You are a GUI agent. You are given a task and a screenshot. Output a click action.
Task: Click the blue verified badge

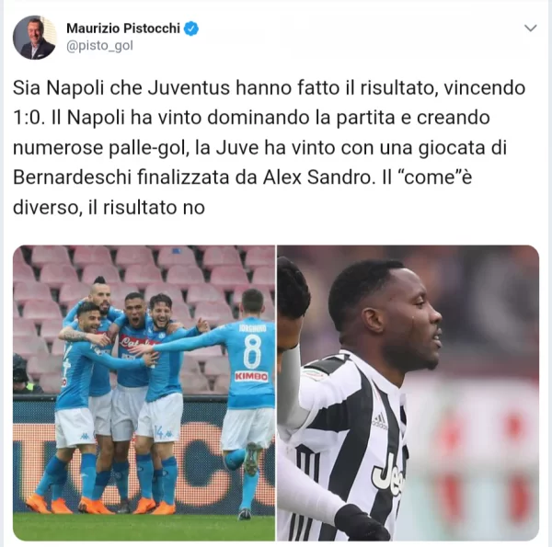click(x=191, y=28)
